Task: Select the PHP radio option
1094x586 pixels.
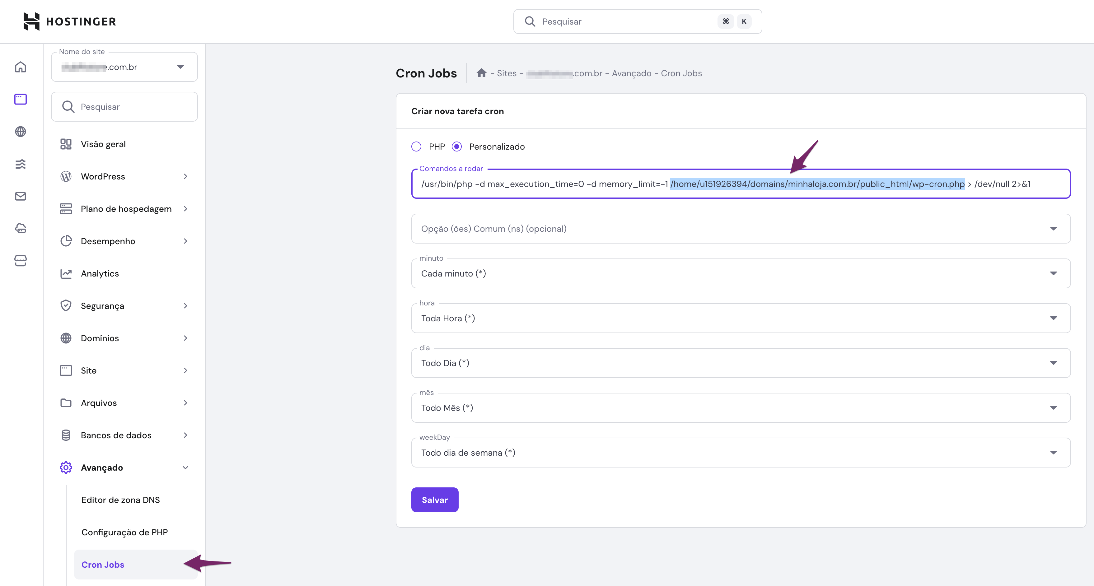Action: coord(416,146)
